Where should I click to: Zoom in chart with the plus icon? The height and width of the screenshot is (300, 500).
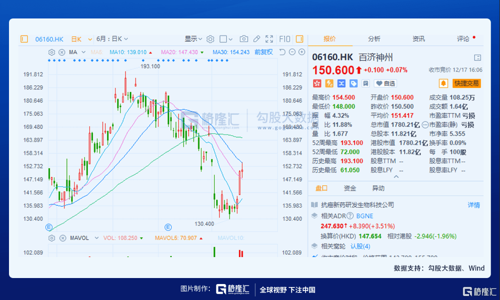click(x=302, y=52)
